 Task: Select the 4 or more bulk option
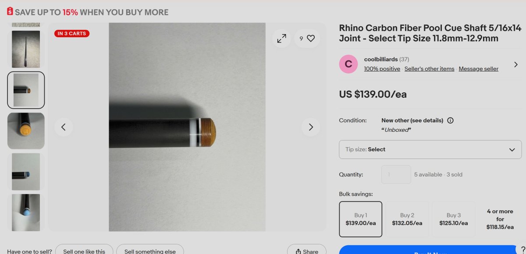500,219
